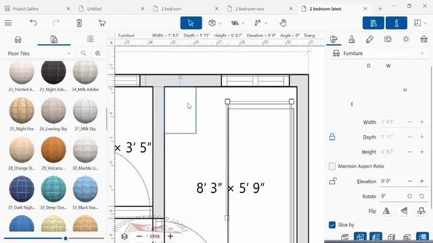
Task: Undo the last action
Action: pyautogui.click(x=33, y=23)
